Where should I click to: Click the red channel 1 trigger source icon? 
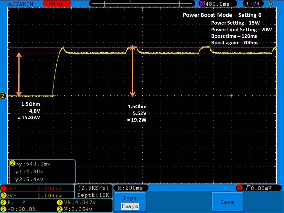[239, 188]
